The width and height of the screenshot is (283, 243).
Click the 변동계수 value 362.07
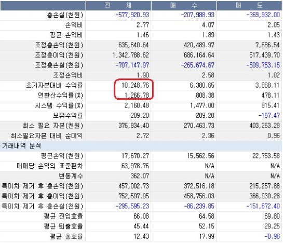(x=140, y=176)
